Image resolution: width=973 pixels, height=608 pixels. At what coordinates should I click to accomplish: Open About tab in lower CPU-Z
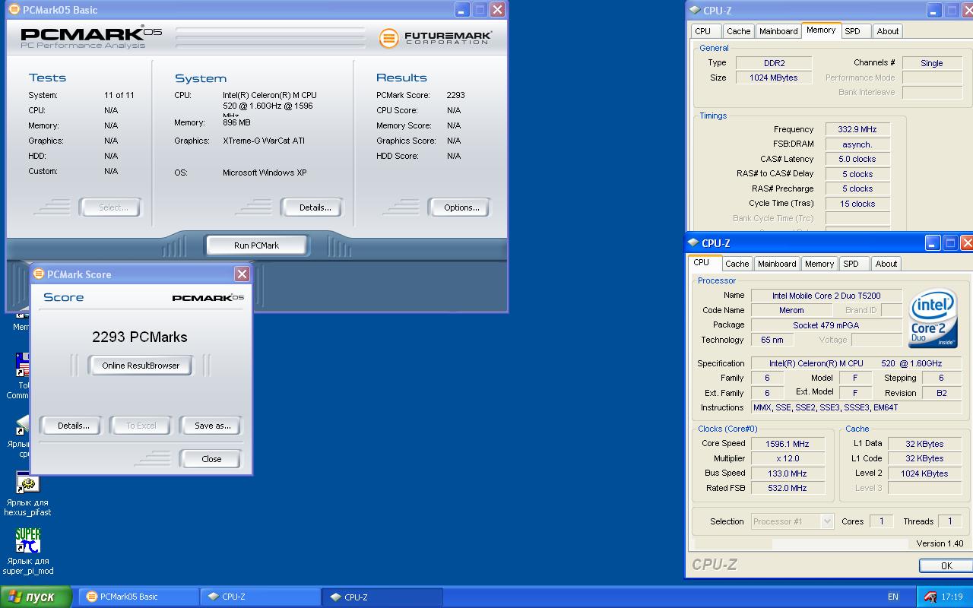[x=886, y=264]
